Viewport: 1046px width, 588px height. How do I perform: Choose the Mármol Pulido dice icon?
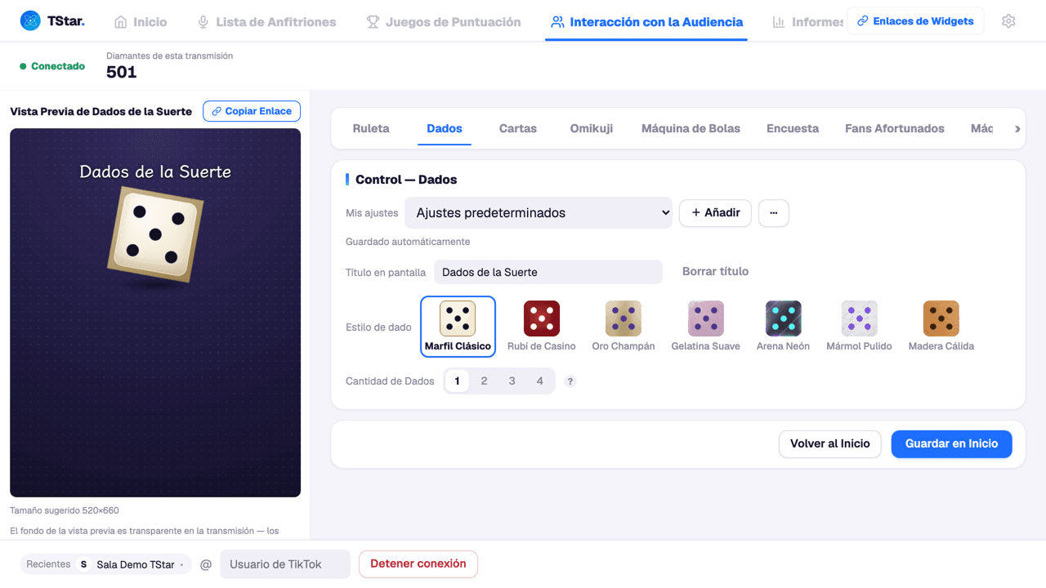click(860, 318)
